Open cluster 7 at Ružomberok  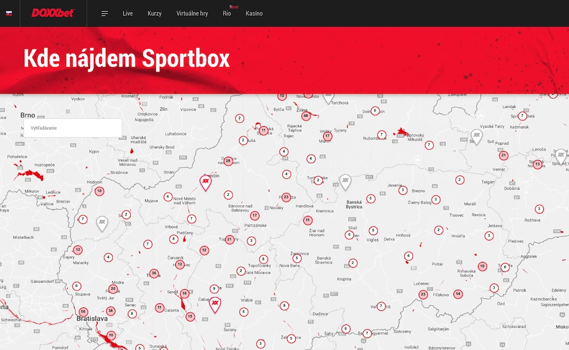click(x=381, y=135)
